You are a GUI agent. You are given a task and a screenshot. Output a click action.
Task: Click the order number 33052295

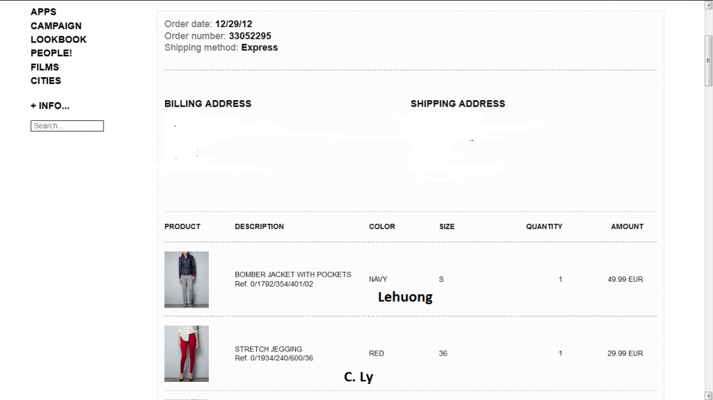point(250,35)
